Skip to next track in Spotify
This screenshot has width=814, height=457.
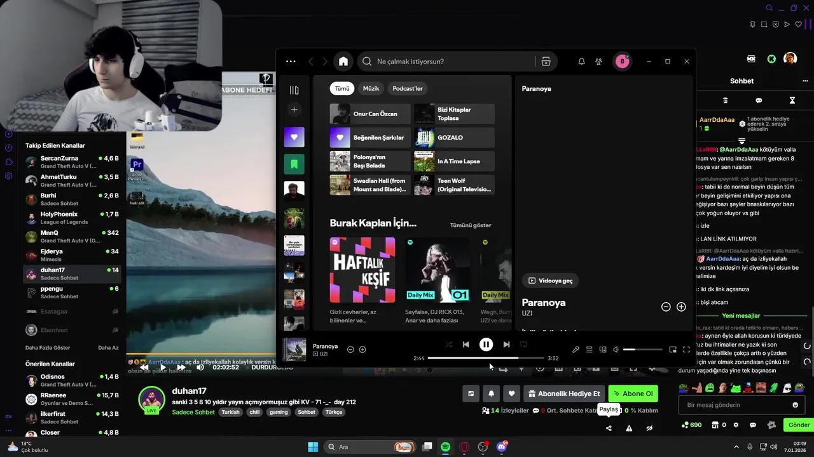pyautogui.click(x=506, y=344)
